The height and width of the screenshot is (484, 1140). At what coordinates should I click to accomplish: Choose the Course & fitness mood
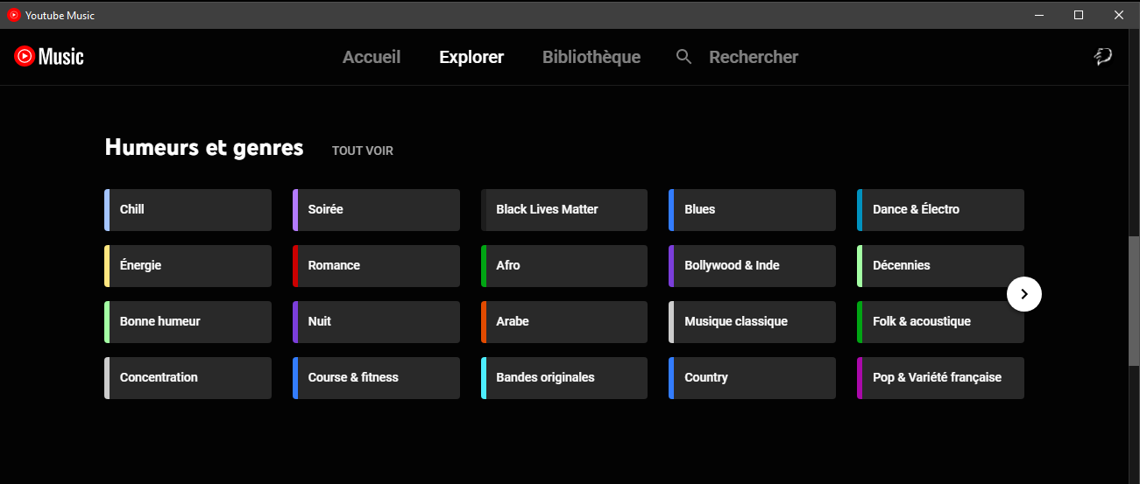point(376,378)
